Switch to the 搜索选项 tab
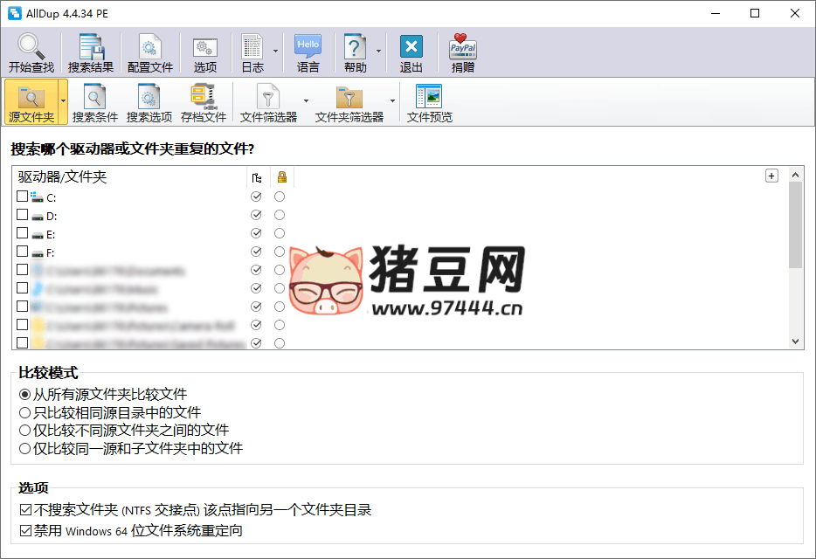This screenshot has height=559, width=816. pyautogui.click(x=149, y=102)
